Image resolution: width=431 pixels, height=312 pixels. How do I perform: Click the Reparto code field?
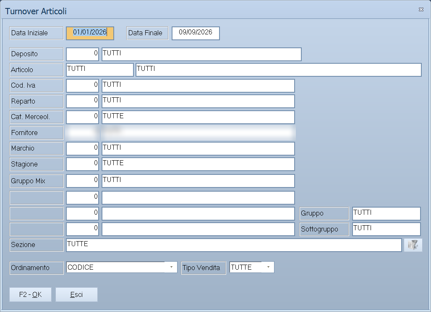point(82,101)
